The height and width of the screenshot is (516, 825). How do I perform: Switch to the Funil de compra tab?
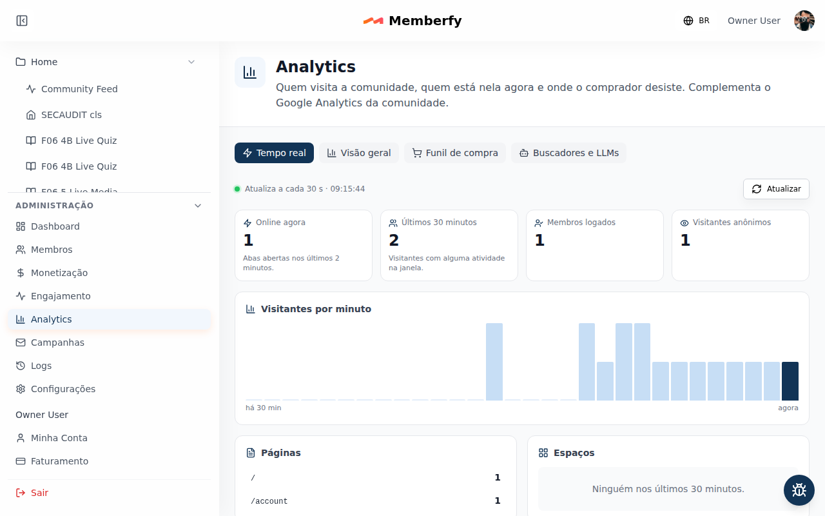click(x=455, y=153)
